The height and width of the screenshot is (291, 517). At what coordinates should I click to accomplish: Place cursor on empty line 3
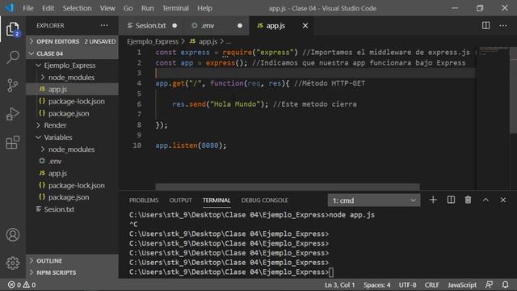coord(315,73)
